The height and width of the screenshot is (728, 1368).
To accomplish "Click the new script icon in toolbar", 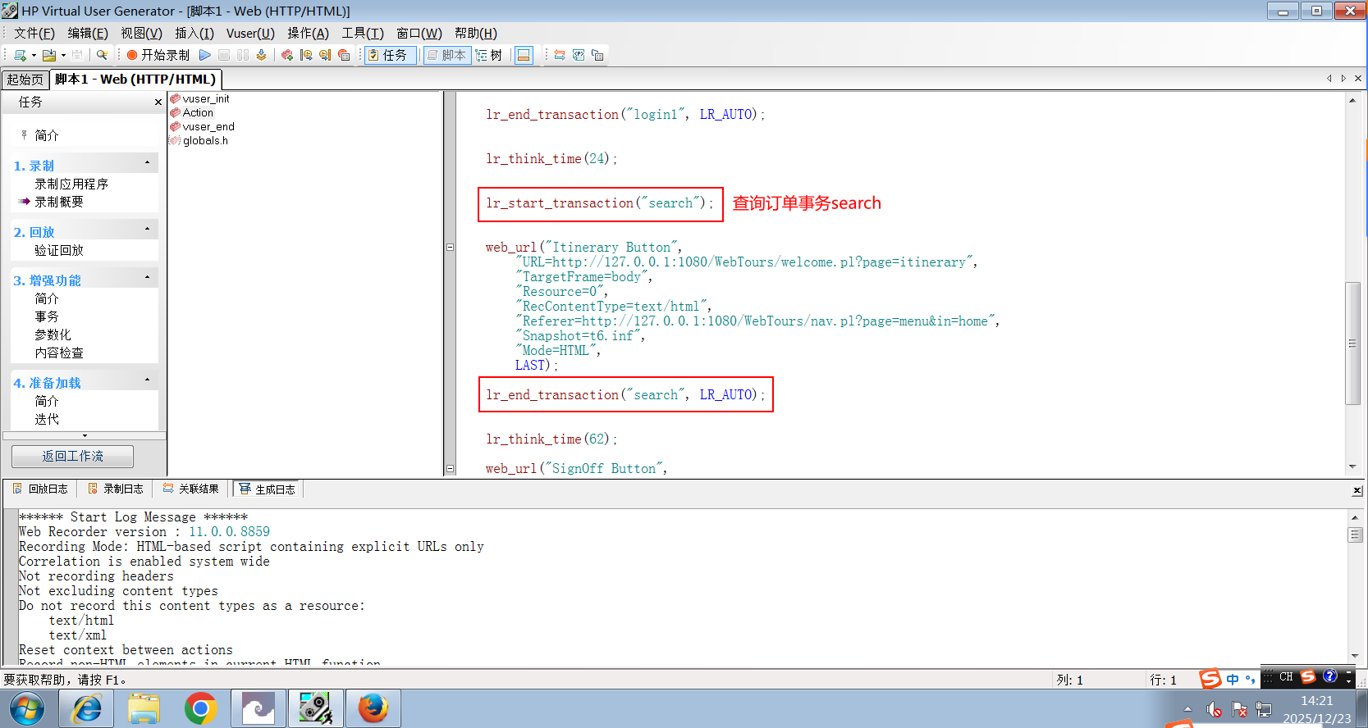I will click(20, 55).
